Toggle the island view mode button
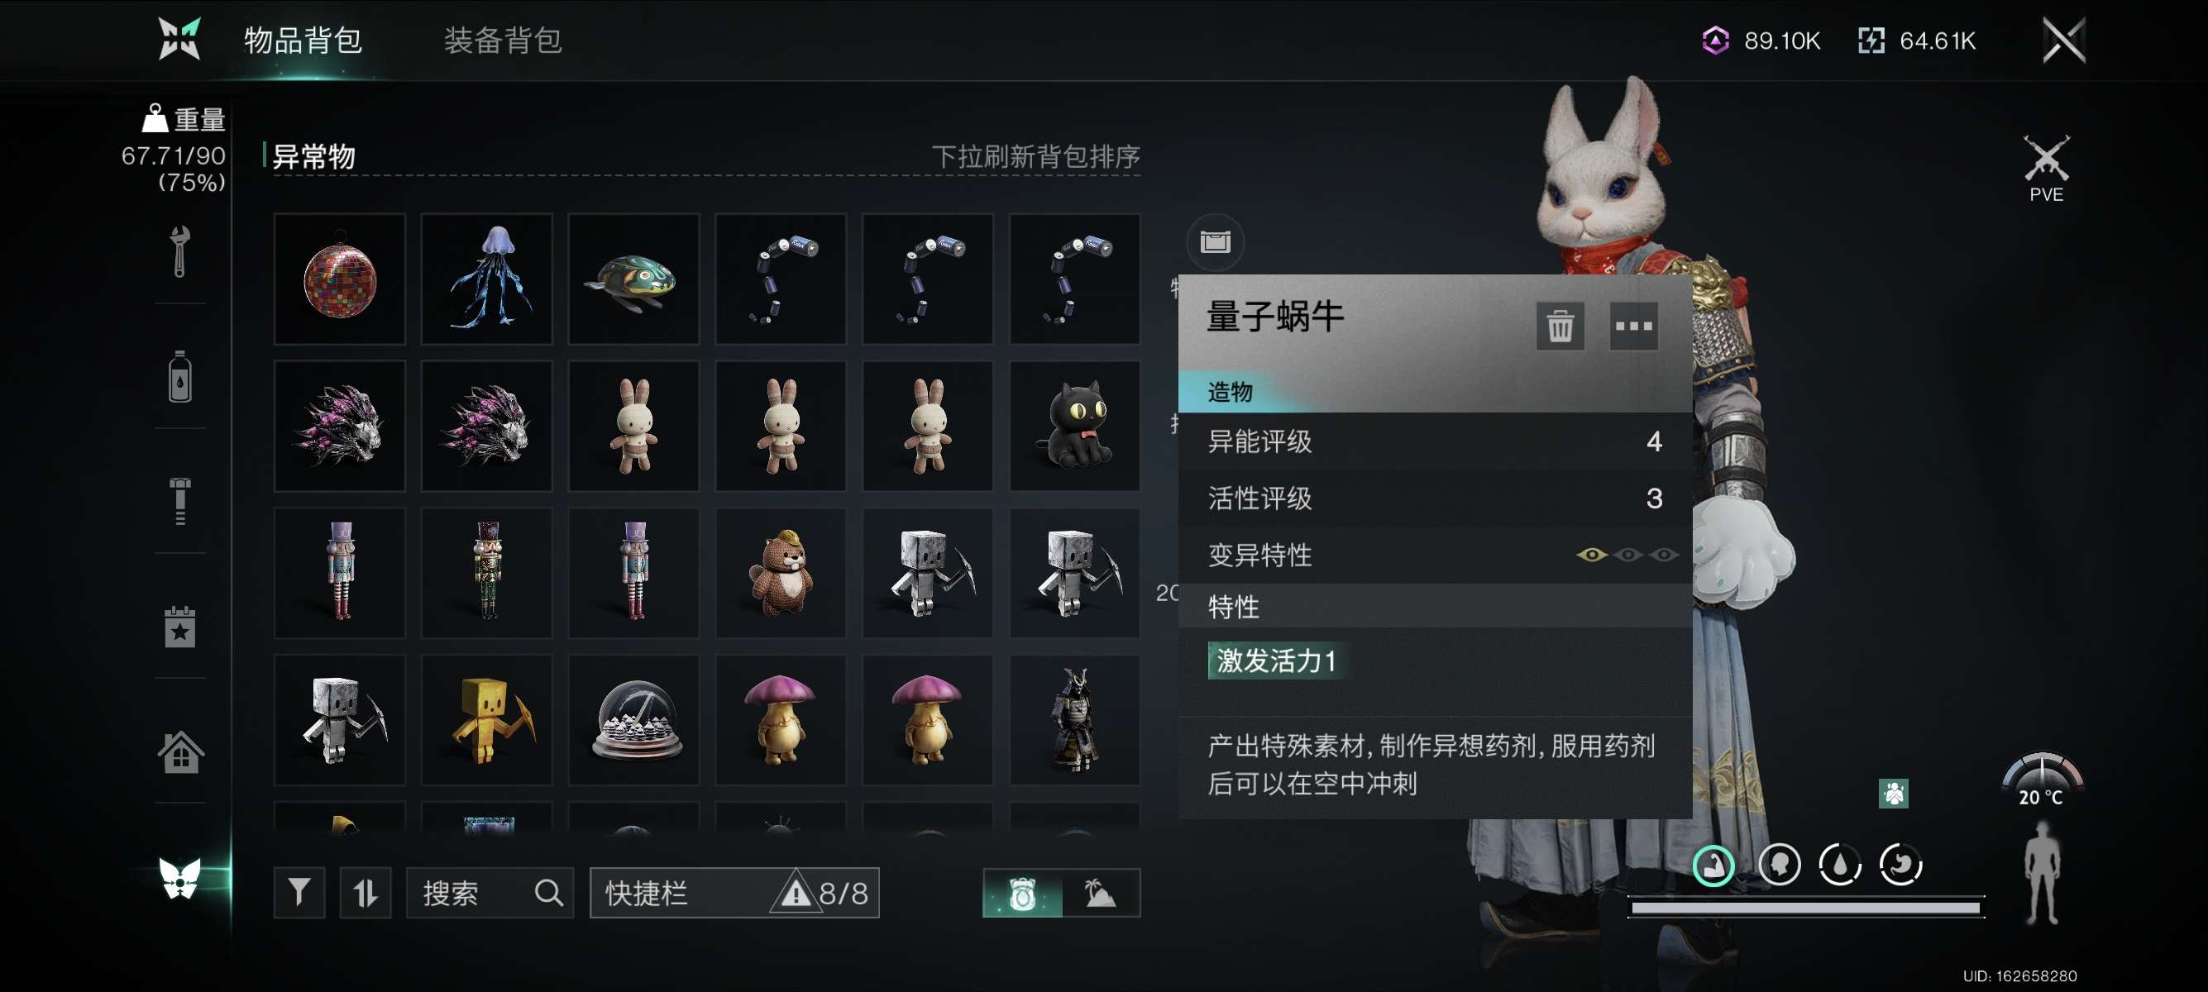The height and width of the screenshot is (992, 2208). point(1101,893)
